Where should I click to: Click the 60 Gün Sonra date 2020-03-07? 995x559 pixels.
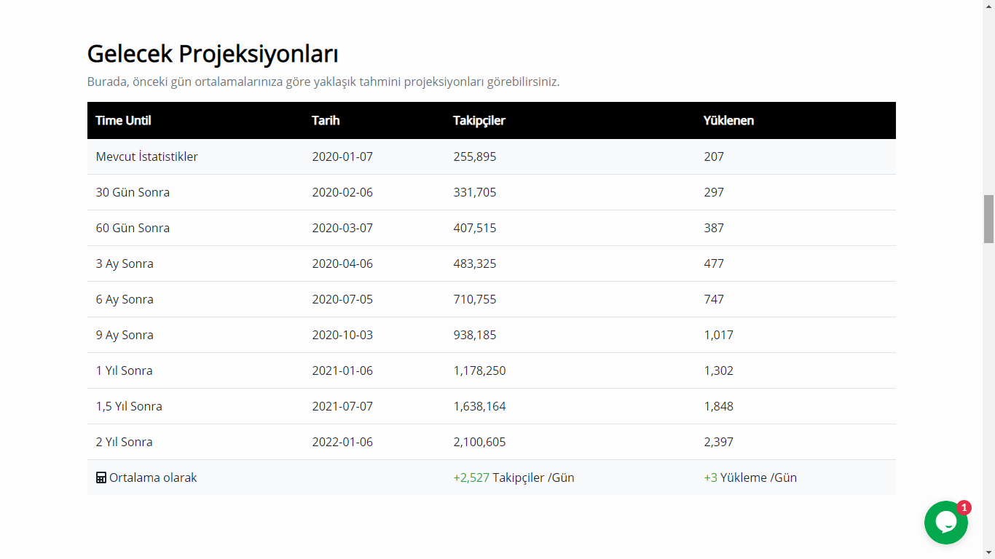342,228
